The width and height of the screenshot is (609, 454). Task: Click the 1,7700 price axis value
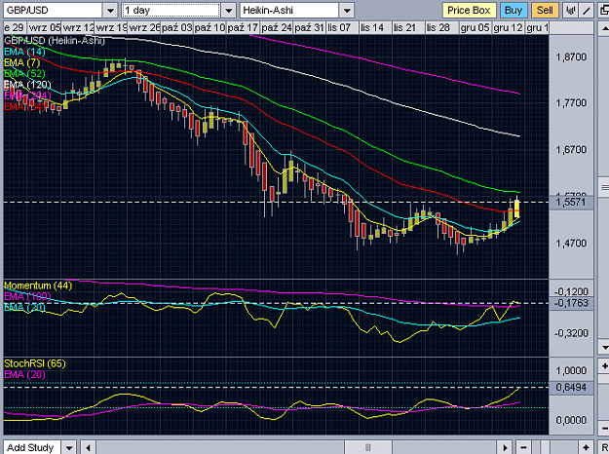coord(571,103)
